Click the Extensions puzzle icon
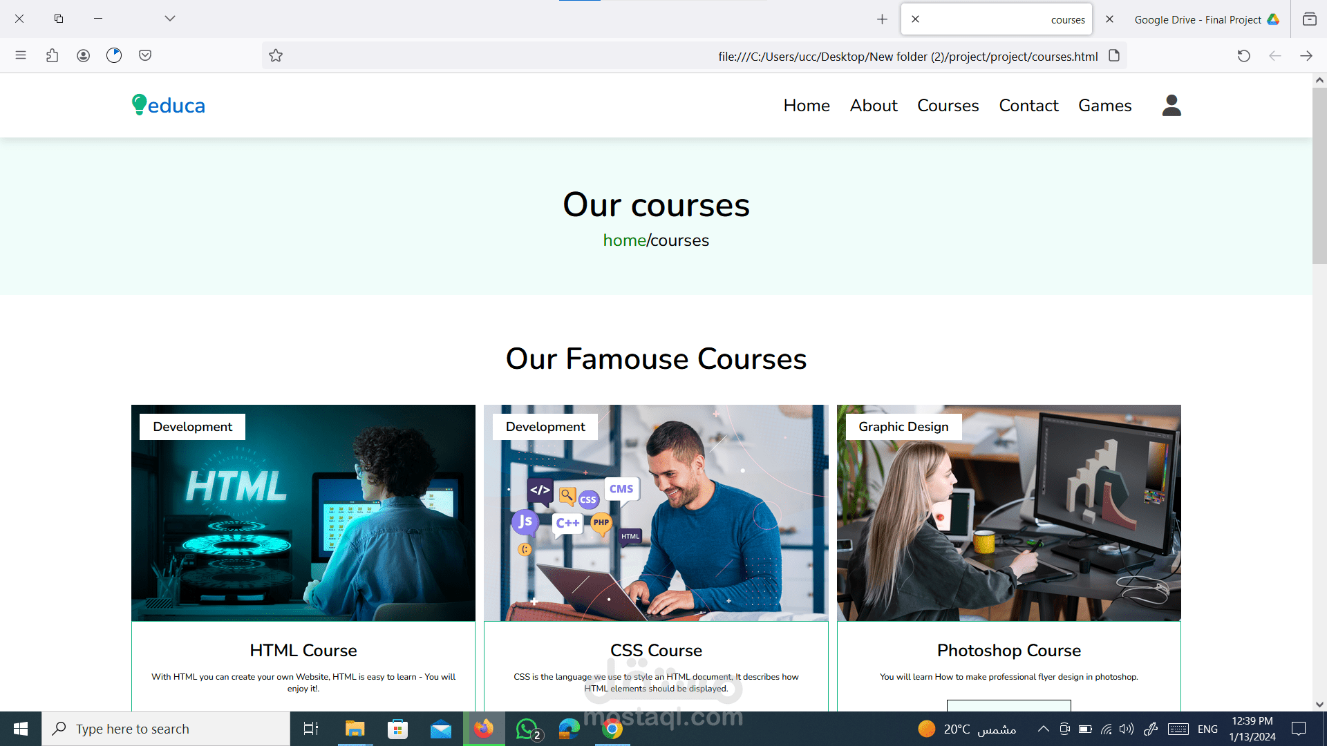This screenshot has width=1327, height=746. tap(52, 55)
